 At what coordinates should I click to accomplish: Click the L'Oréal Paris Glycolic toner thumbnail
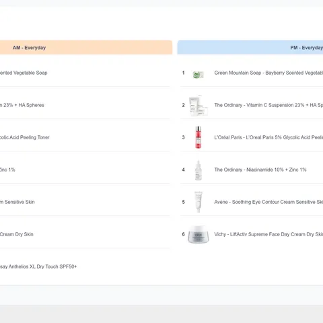coord(199,137)
